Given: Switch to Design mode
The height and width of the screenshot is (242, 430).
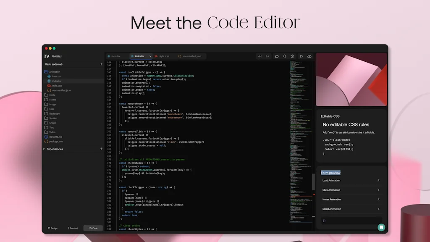Looking at the screenshot, I should pyautogui.click(x=52, y=228).
